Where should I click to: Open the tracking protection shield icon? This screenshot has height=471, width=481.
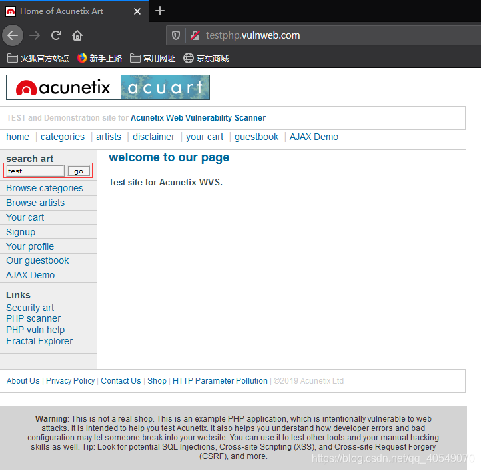pos(175,35)
